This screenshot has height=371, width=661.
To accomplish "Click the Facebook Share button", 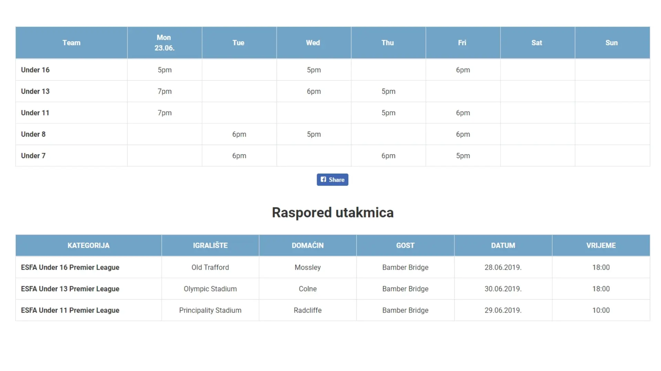I will 332,180.
